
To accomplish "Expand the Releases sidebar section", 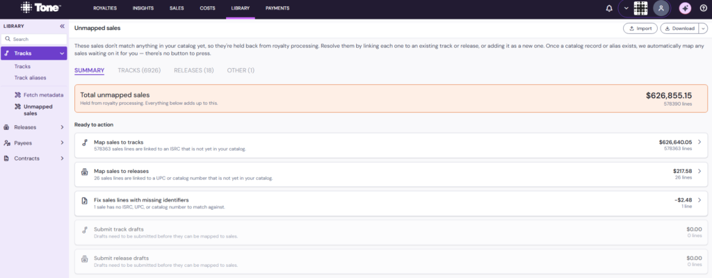I will pyautogui.click(x=62, y=127).
